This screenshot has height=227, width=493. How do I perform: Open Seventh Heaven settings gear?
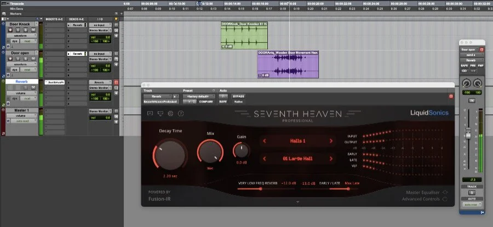click(170, 114)
